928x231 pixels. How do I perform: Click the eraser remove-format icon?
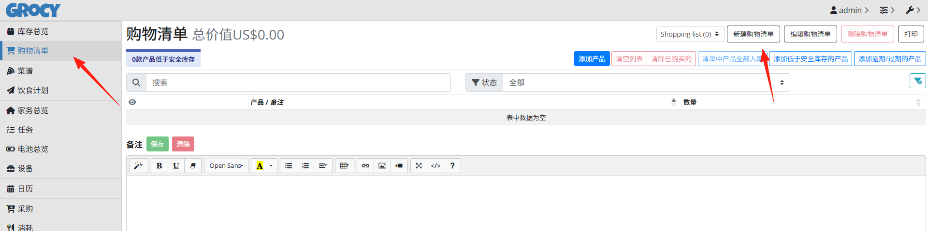pos(193,166)
